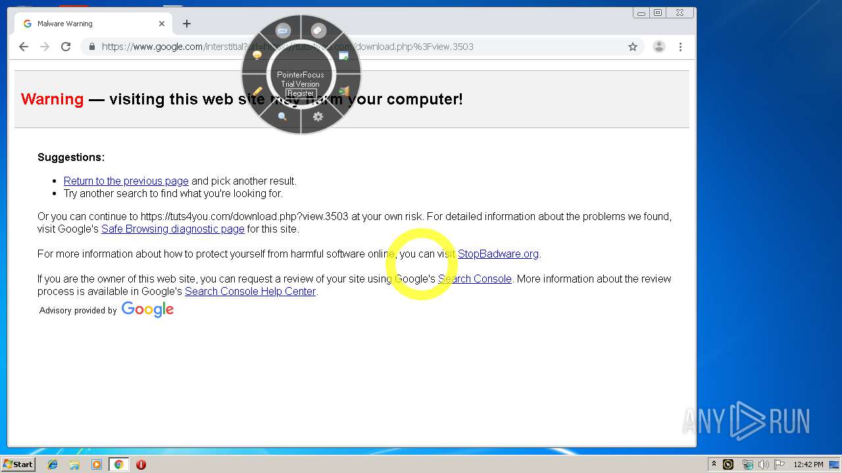The width and height of the screenshot is (842, 473).
Task: Switch to the Chrome taskbar button
Action: pyautogui.click(x=118, y=464)
